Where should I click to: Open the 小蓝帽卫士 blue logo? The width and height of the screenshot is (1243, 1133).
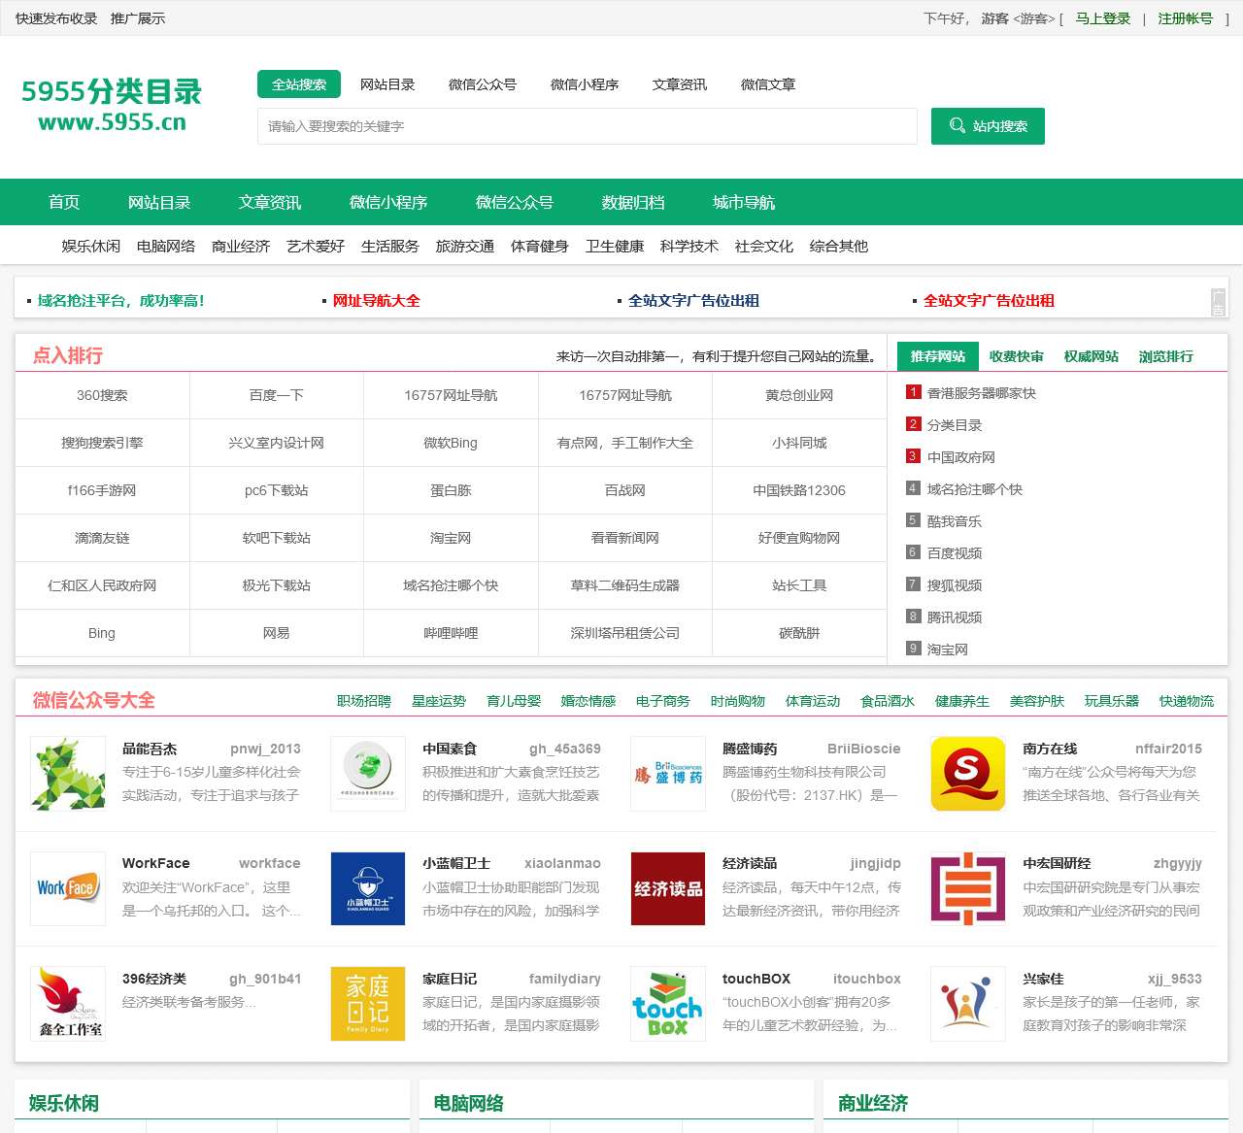pos(368,888)
